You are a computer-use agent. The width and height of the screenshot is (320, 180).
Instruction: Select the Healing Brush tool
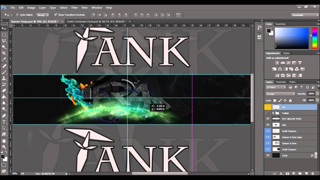click(4, 66)
